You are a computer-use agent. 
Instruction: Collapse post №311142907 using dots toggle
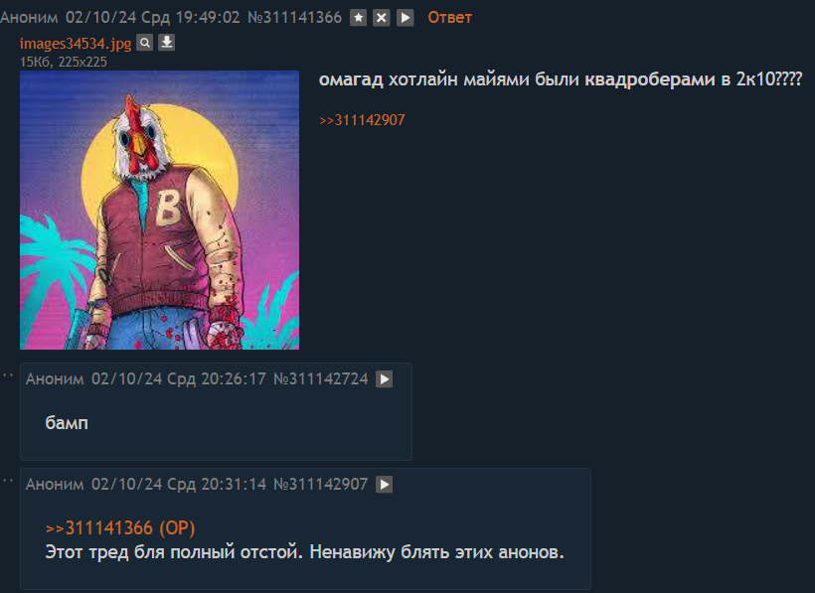pyautogui.click(x=8, y=481)
